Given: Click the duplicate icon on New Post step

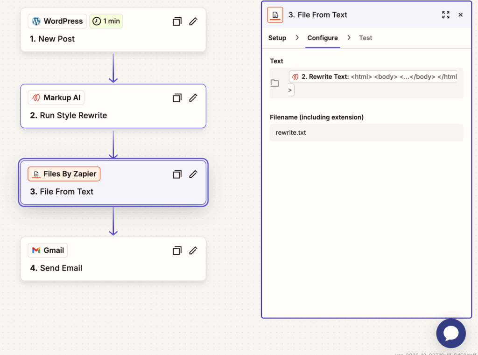Looking at the screenshot, I should 177,21.
